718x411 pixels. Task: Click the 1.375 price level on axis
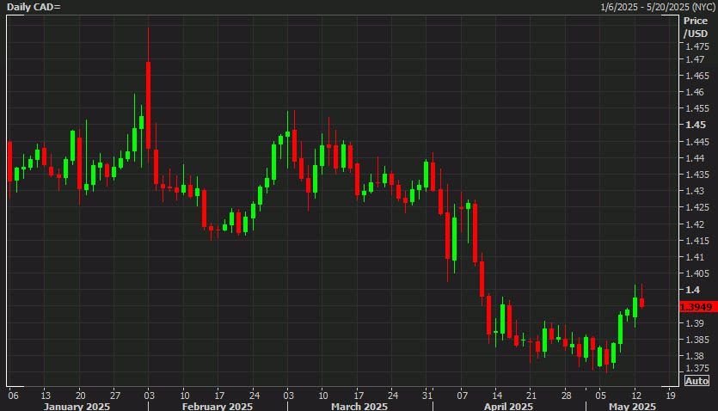(x=697, y=369)
